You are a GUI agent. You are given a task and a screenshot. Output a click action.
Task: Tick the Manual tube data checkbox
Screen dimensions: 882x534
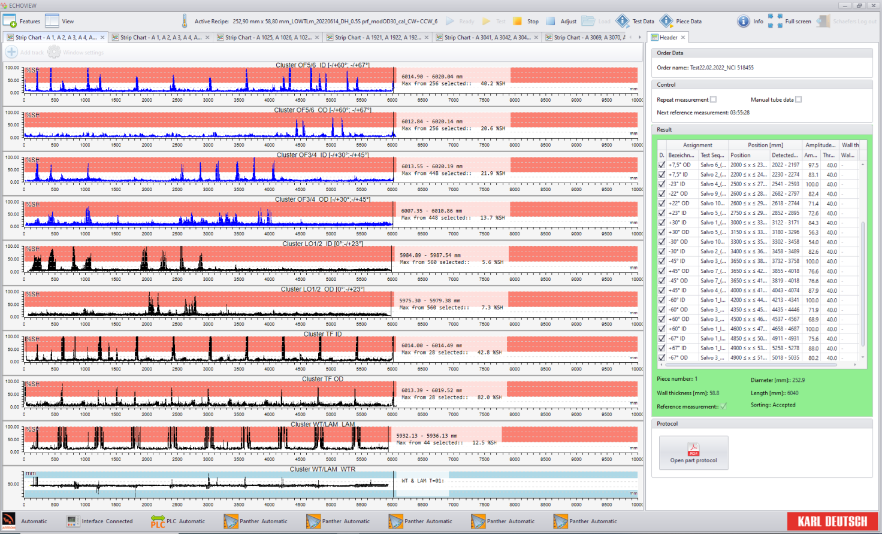[798, 100]
